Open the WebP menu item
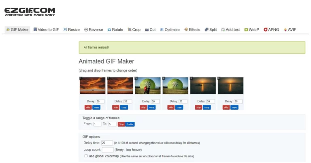This screenshot has width=311, height=163. point(252,30)
